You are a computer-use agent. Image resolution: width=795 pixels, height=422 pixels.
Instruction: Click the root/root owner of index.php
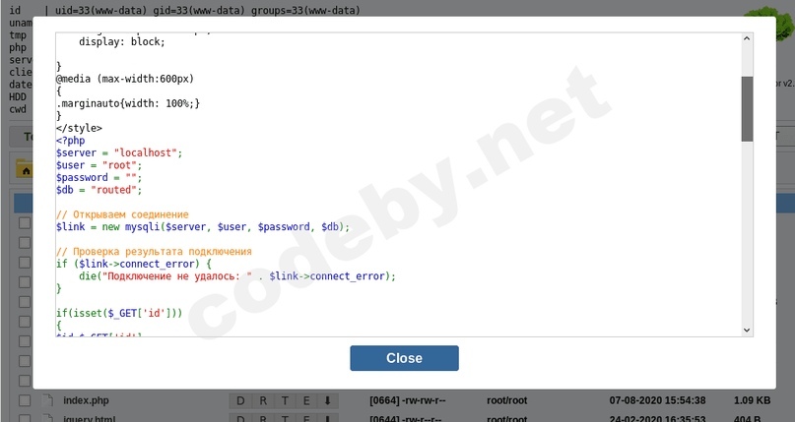tap(507, 400)
